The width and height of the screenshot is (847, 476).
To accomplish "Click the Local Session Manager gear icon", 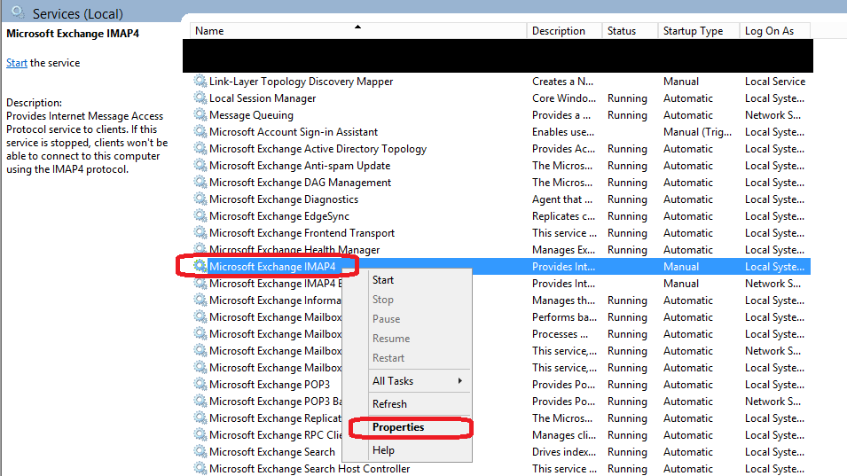I will (x=200, y=98).
